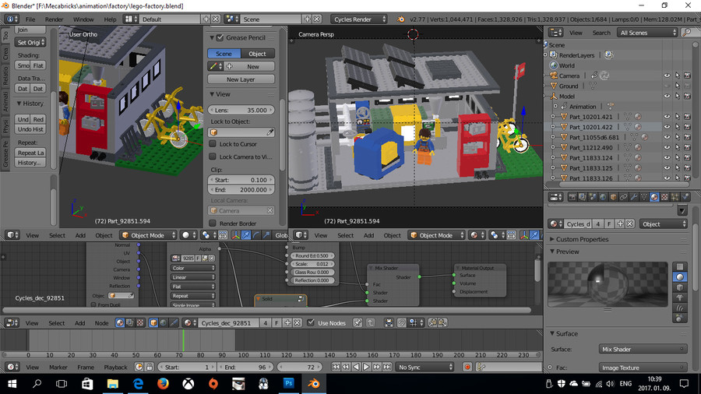
Task: Toggle the Grease Pencil checkbox
Action: click(x=220, y=38)
